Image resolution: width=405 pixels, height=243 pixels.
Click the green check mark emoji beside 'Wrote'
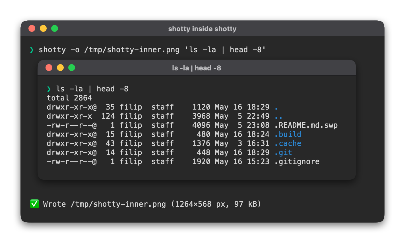pos(34,204)
